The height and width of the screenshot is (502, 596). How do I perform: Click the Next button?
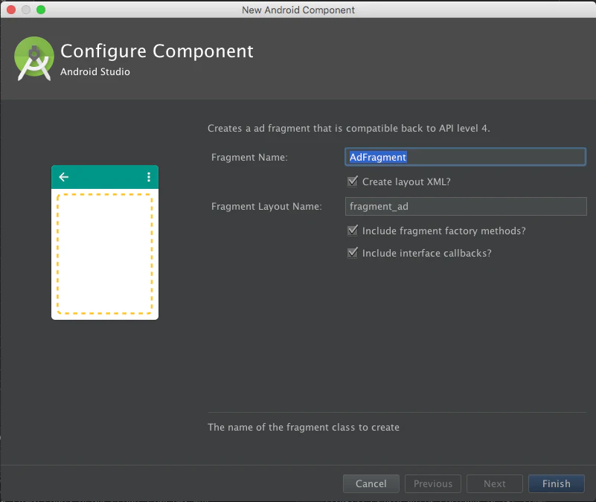click(x=495, y=483)
